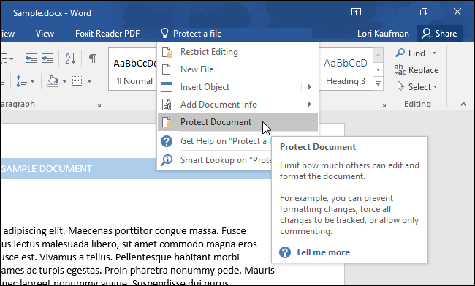This screenshot has height=286, width=475.
Task: Click the Find button
Action: point(411,53)
